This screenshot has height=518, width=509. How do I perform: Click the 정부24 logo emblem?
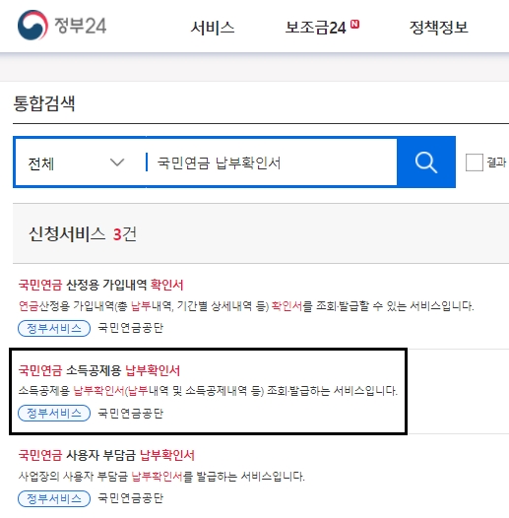pos(32,25)
